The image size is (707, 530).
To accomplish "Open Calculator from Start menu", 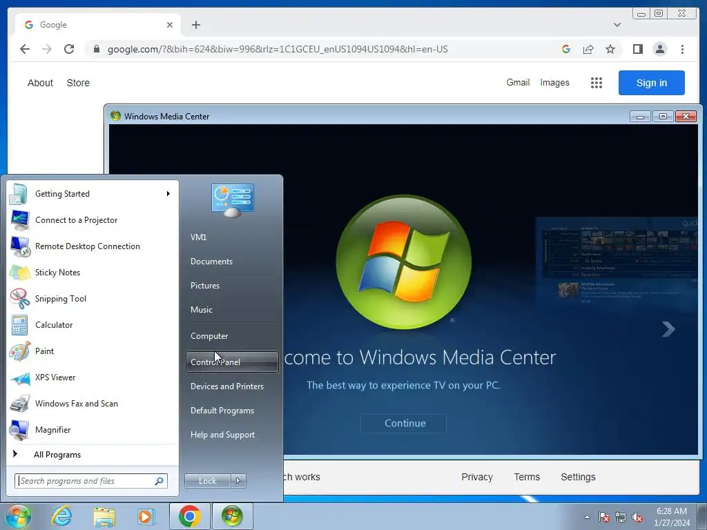I will click(x=93, y=325).
